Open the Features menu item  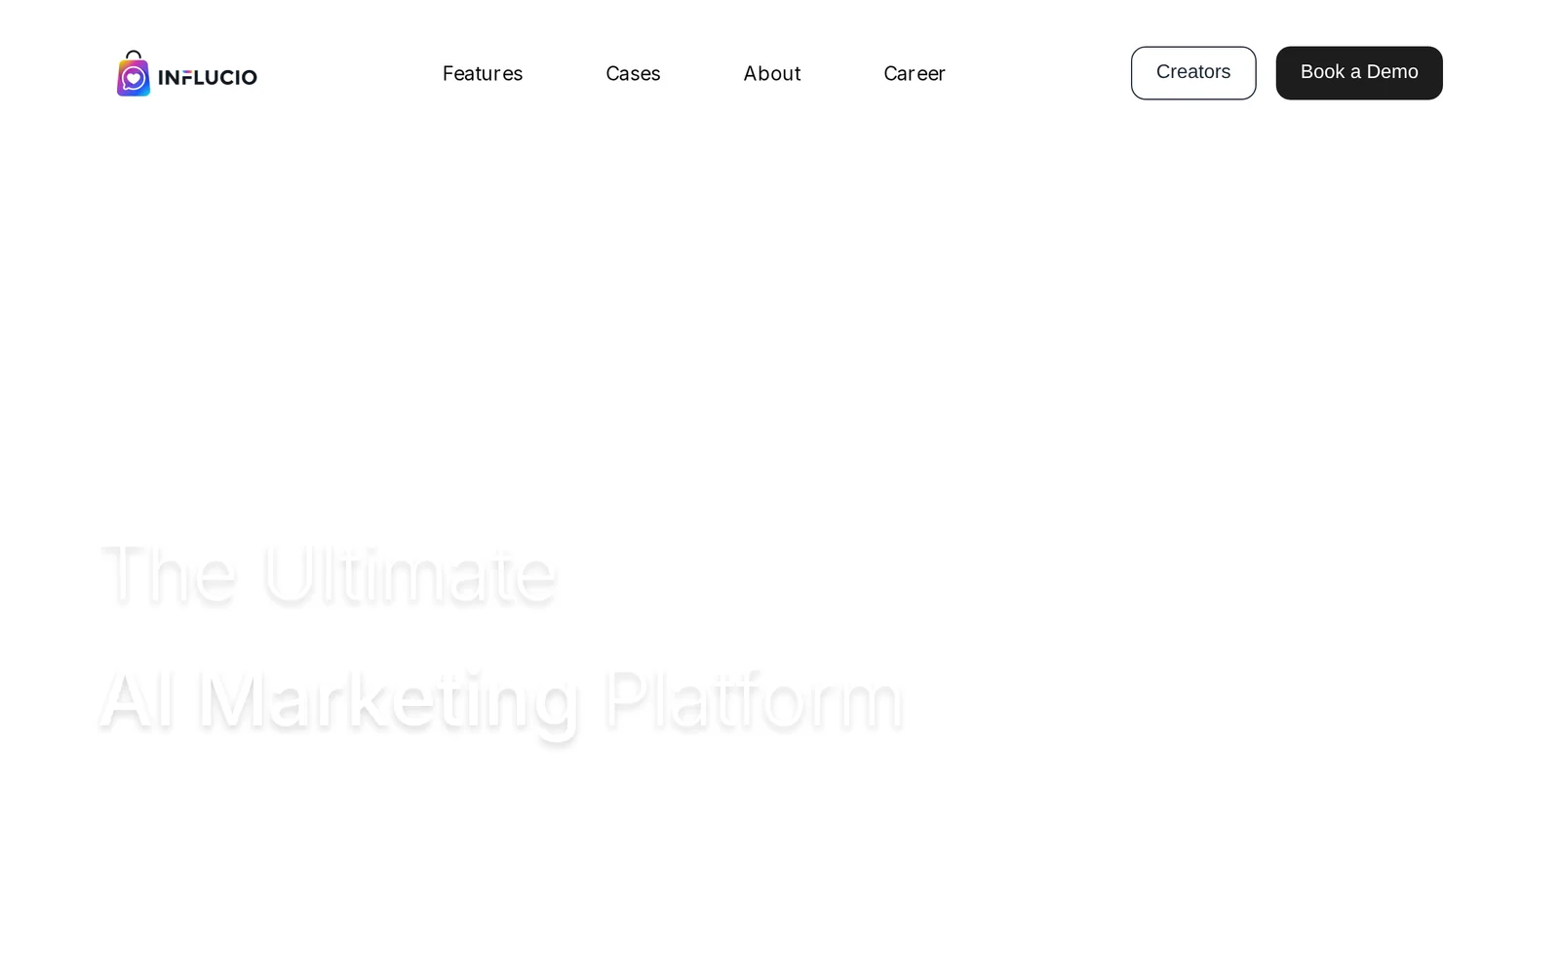click(x=483, y=73)
